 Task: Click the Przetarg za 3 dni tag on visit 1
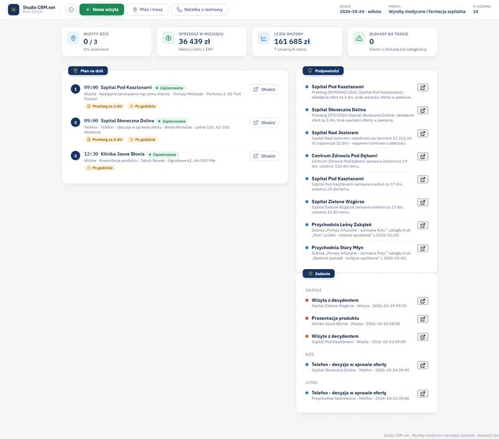(x=104, y=106)
